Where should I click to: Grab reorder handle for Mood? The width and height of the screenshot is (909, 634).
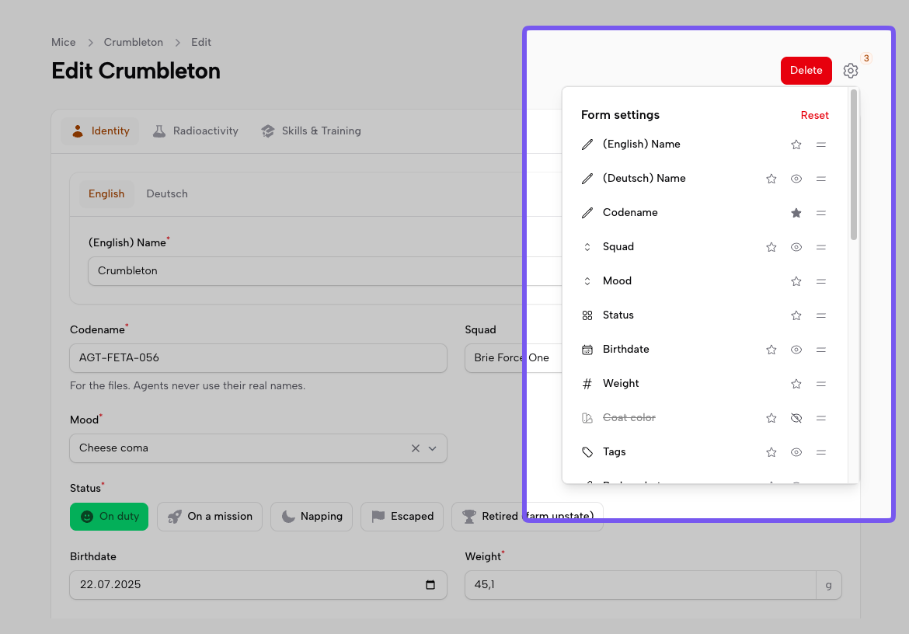click(x=821, y=282)
